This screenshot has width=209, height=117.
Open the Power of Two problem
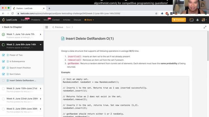point(16,55)
